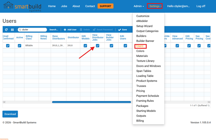This screenshot has height=140, width=216.
Task: Click the orange SUPPORT button
Action: tap(105, 6)
